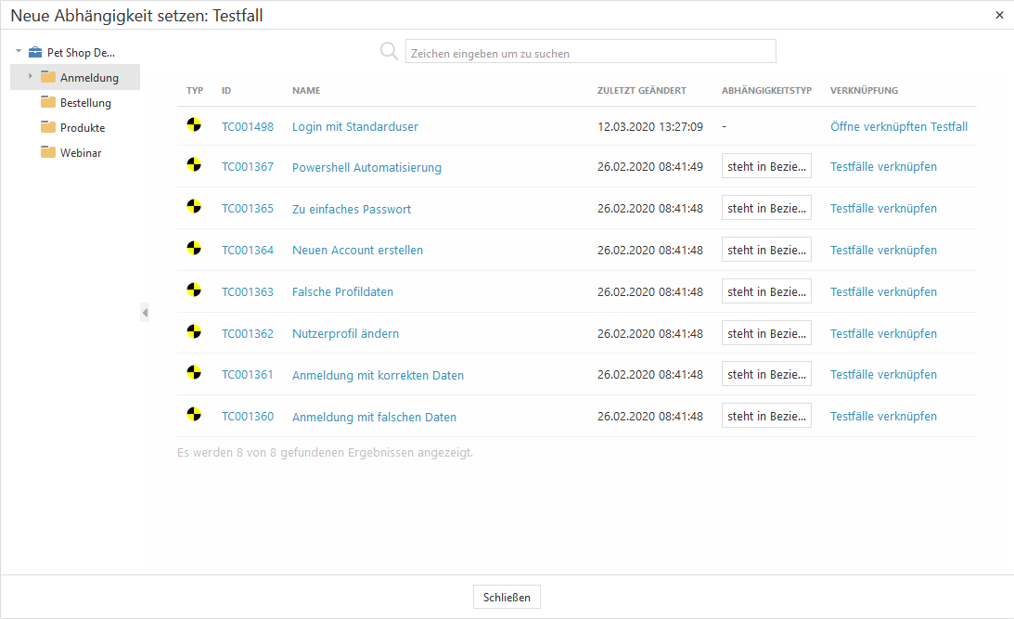Viewport: 1014px width, 619px height.
Task: Open dependency type dropdown for TC001360
Action: pos(766,416)
